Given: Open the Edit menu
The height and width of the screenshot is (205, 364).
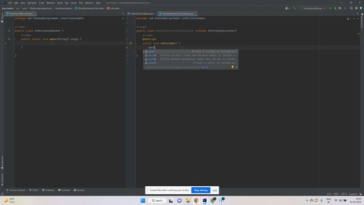Looking at the screenshot, I should [x=16, y=3].
